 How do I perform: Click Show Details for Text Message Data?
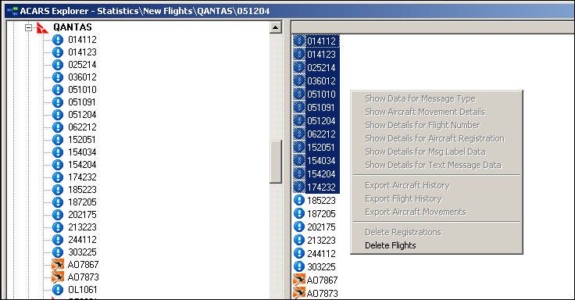pyautogui.click(x=433, y=165)
